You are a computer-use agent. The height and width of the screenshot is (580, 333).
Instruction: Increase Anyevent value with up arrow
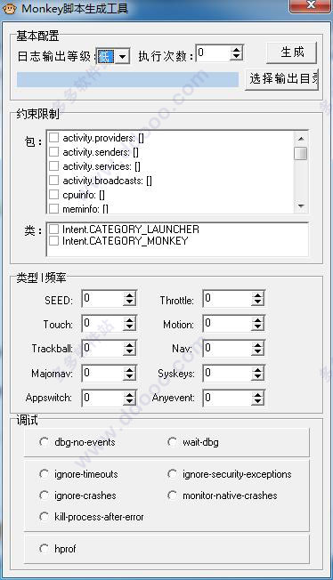(x=257, y=394)
